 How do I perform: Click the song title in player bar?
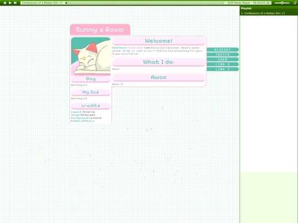tap(42, 3)
